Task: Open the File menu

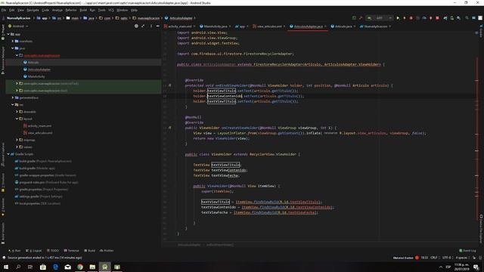Action: tap(4, 10)
